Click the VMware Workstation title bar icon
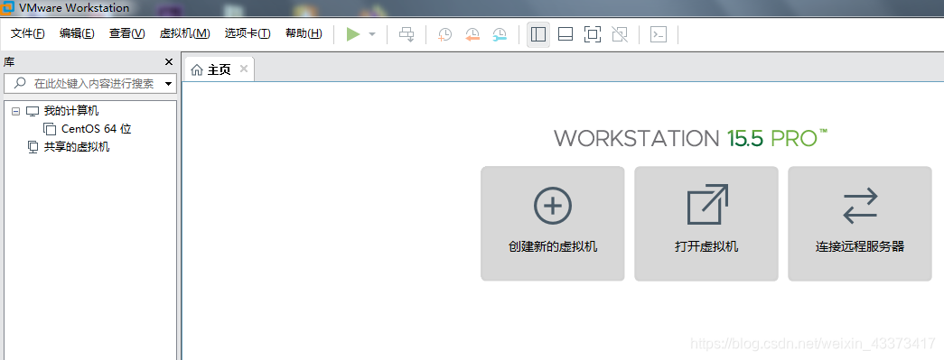944x360 pixels. 8,8
